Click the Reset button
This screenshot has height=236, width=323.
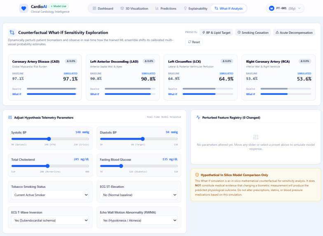pyautogui.click(x=194, y=42)
